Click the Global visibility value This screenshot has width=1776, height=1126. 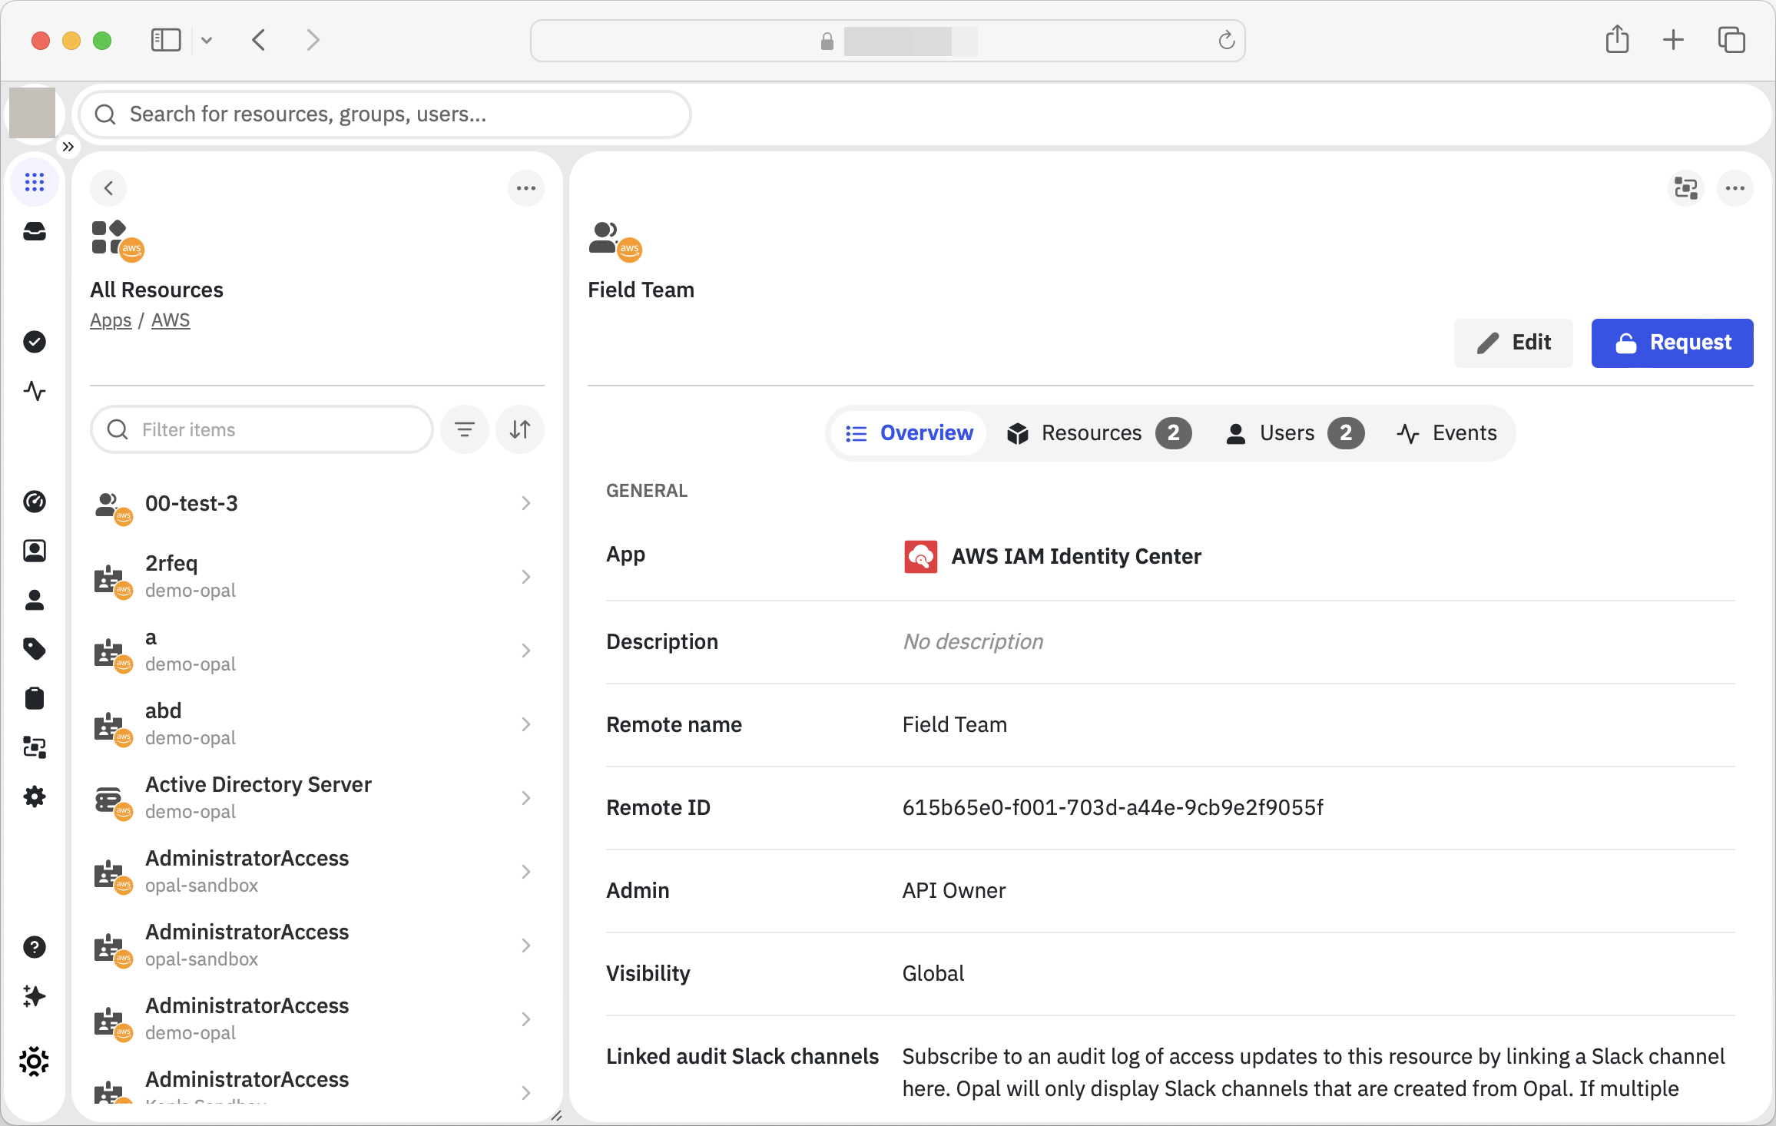pos(933,973)
